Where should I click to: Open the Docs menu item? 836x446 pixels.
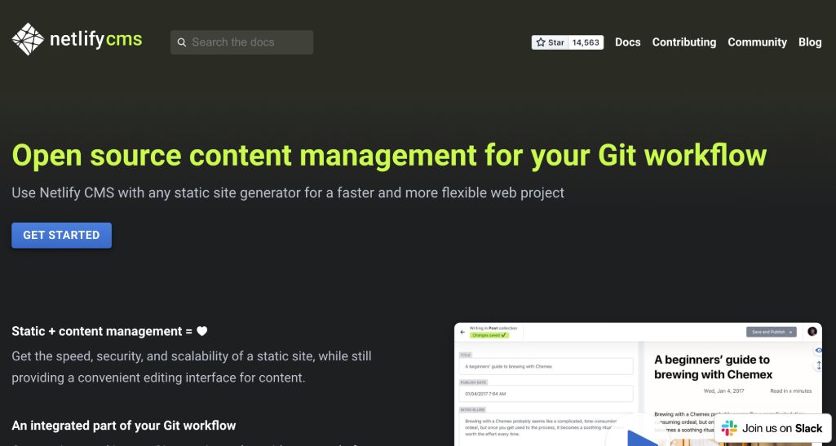(x=627, y=42)
